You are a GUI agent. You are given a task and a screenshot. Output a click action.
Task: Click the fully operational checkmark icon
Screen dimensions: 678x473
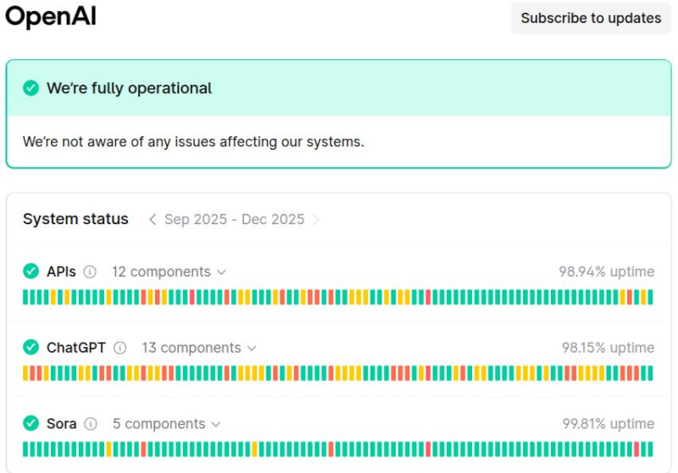31,88
